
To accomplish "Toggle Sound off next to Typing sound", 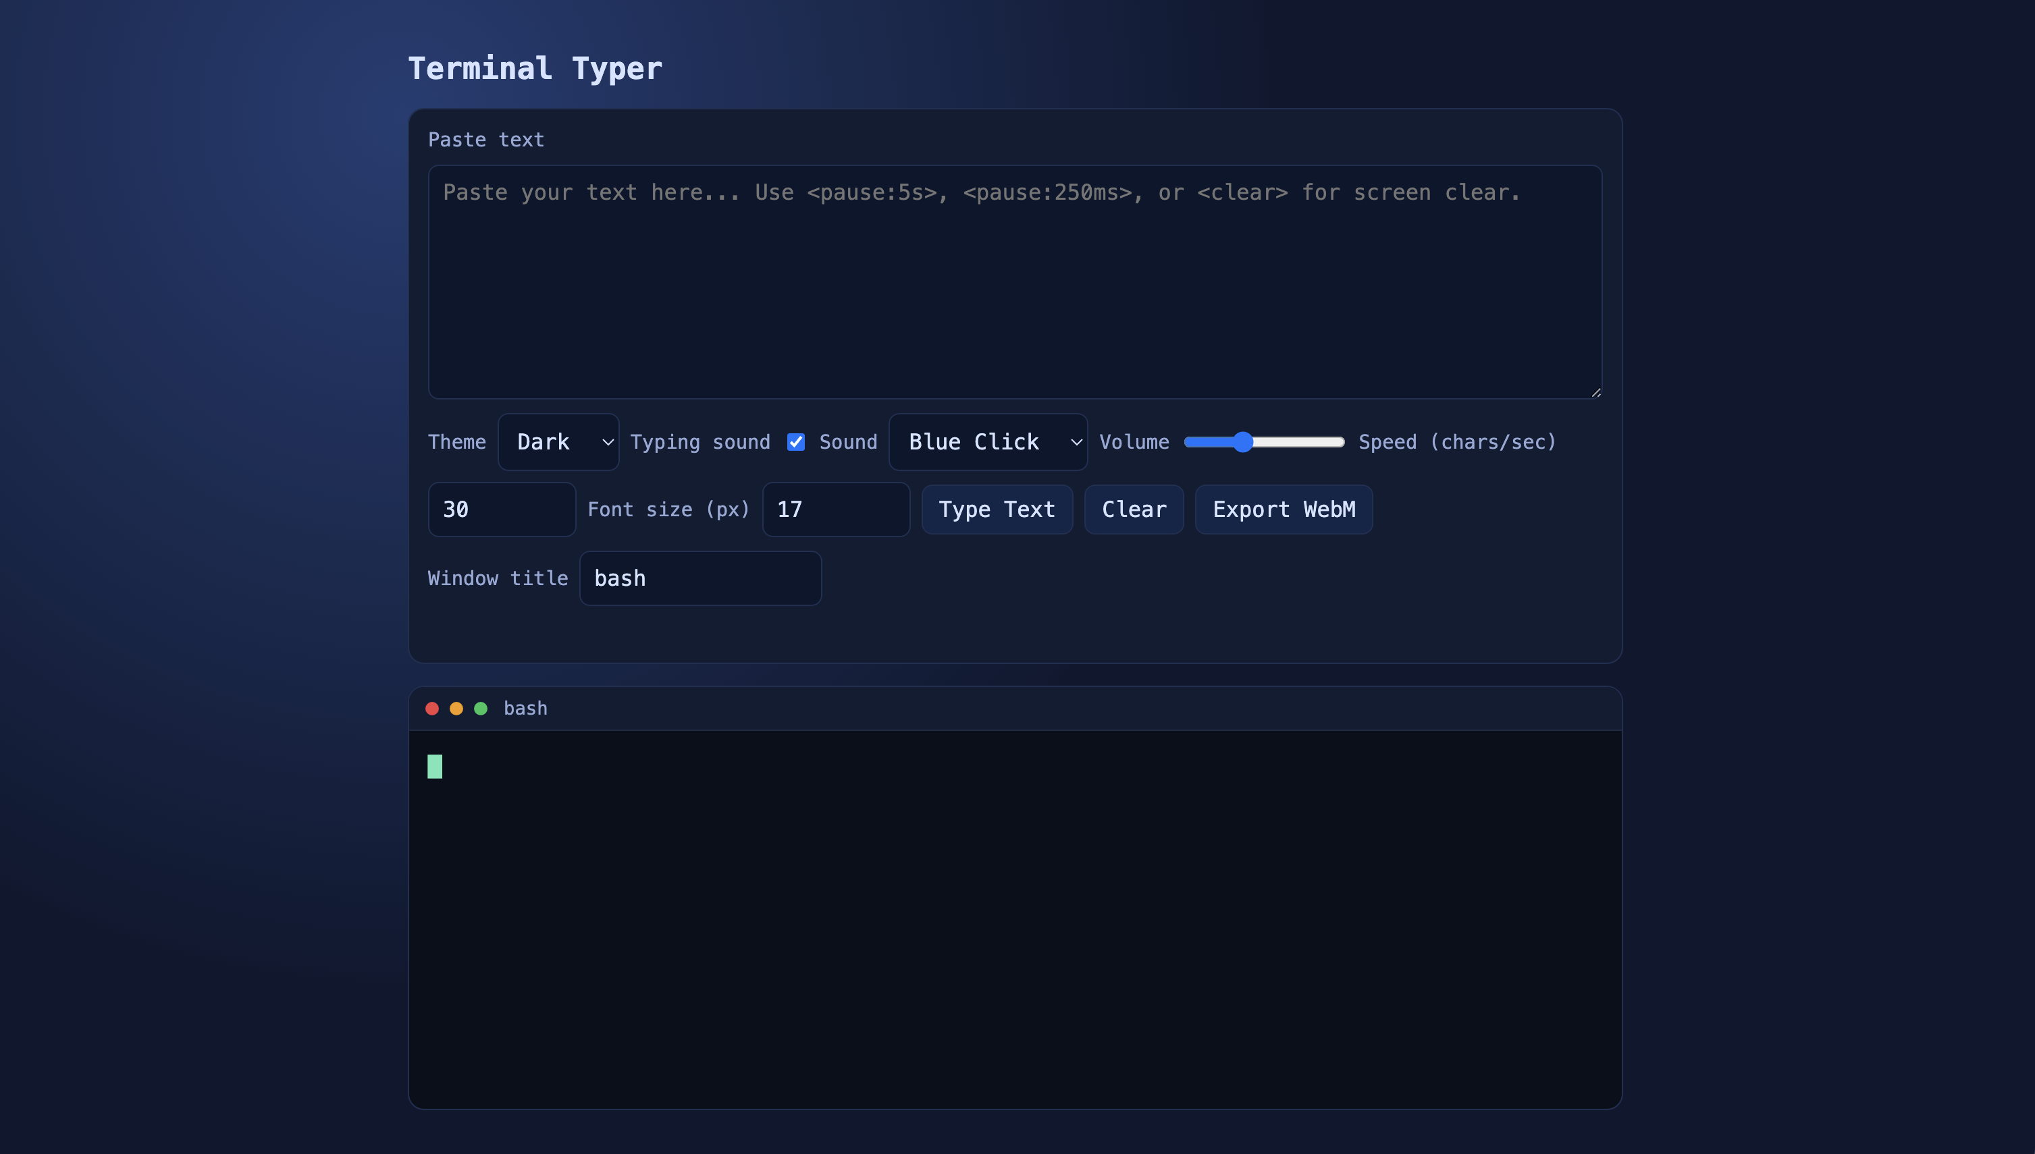I will pos(796,441).
